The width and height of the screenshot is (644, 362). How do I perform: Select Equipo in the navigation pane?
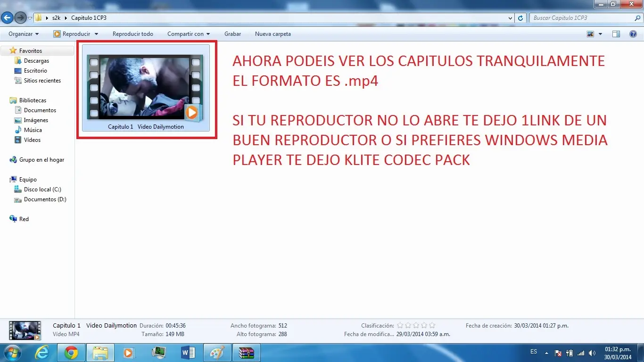tap(28, 180)
